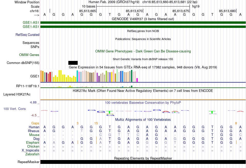Select the Rhesus alignment row label
Image resolution: width=246 pixels, height=168 pixels.
coord(34,131)
